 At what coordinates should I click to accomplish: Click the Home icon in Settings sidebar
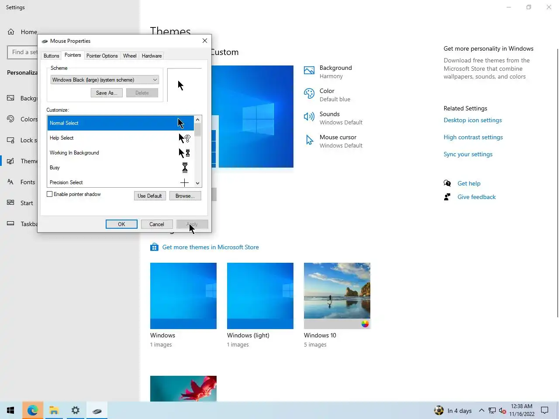(x=11, y=32)
